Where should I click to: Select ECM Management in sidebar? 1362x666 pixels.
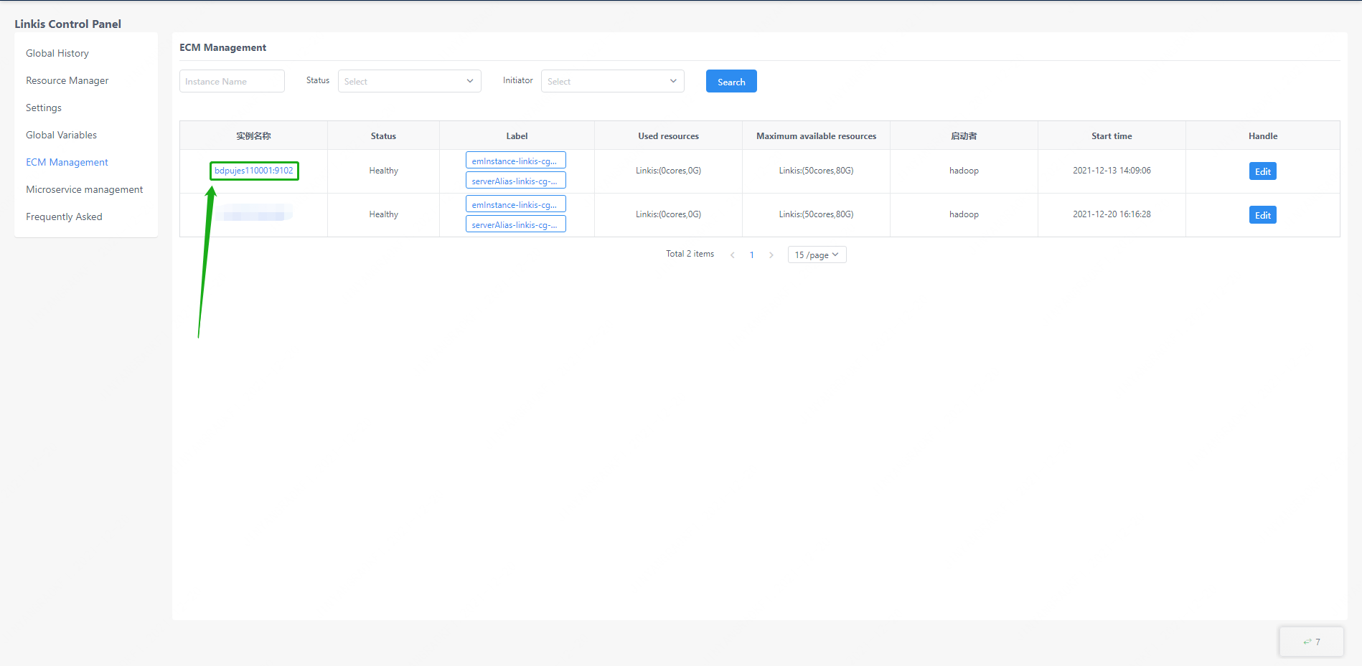(67, 162)
